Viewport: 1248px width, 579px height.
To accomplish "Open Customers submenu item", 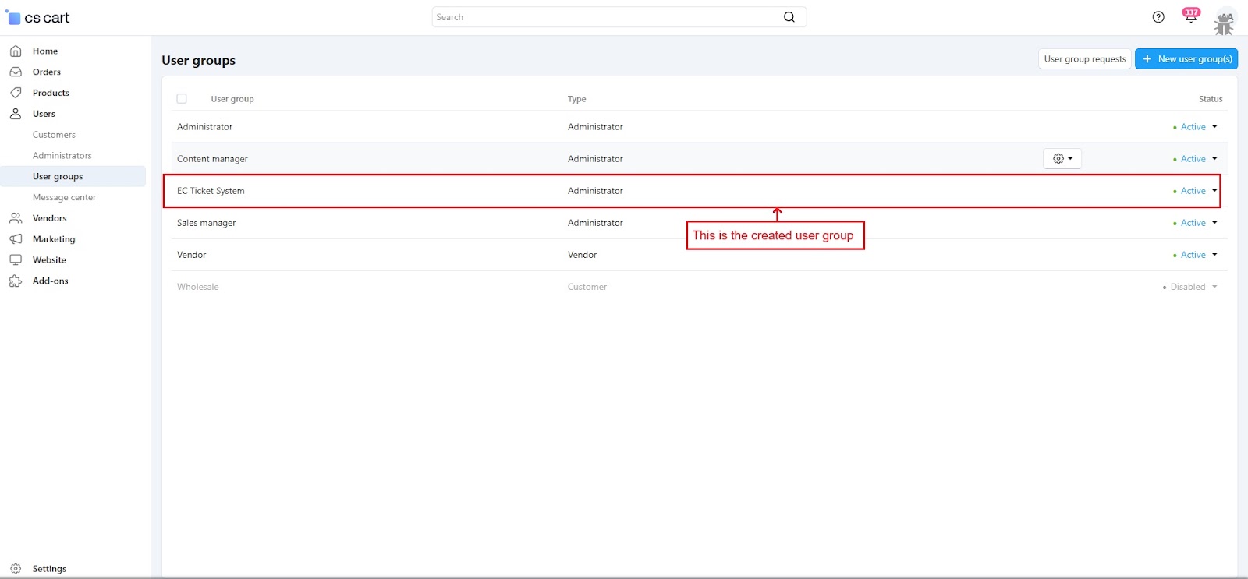I will coord(54,135).
